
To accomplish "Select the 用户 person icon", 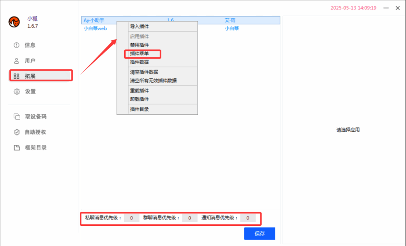I will click(x=17, y=61).
